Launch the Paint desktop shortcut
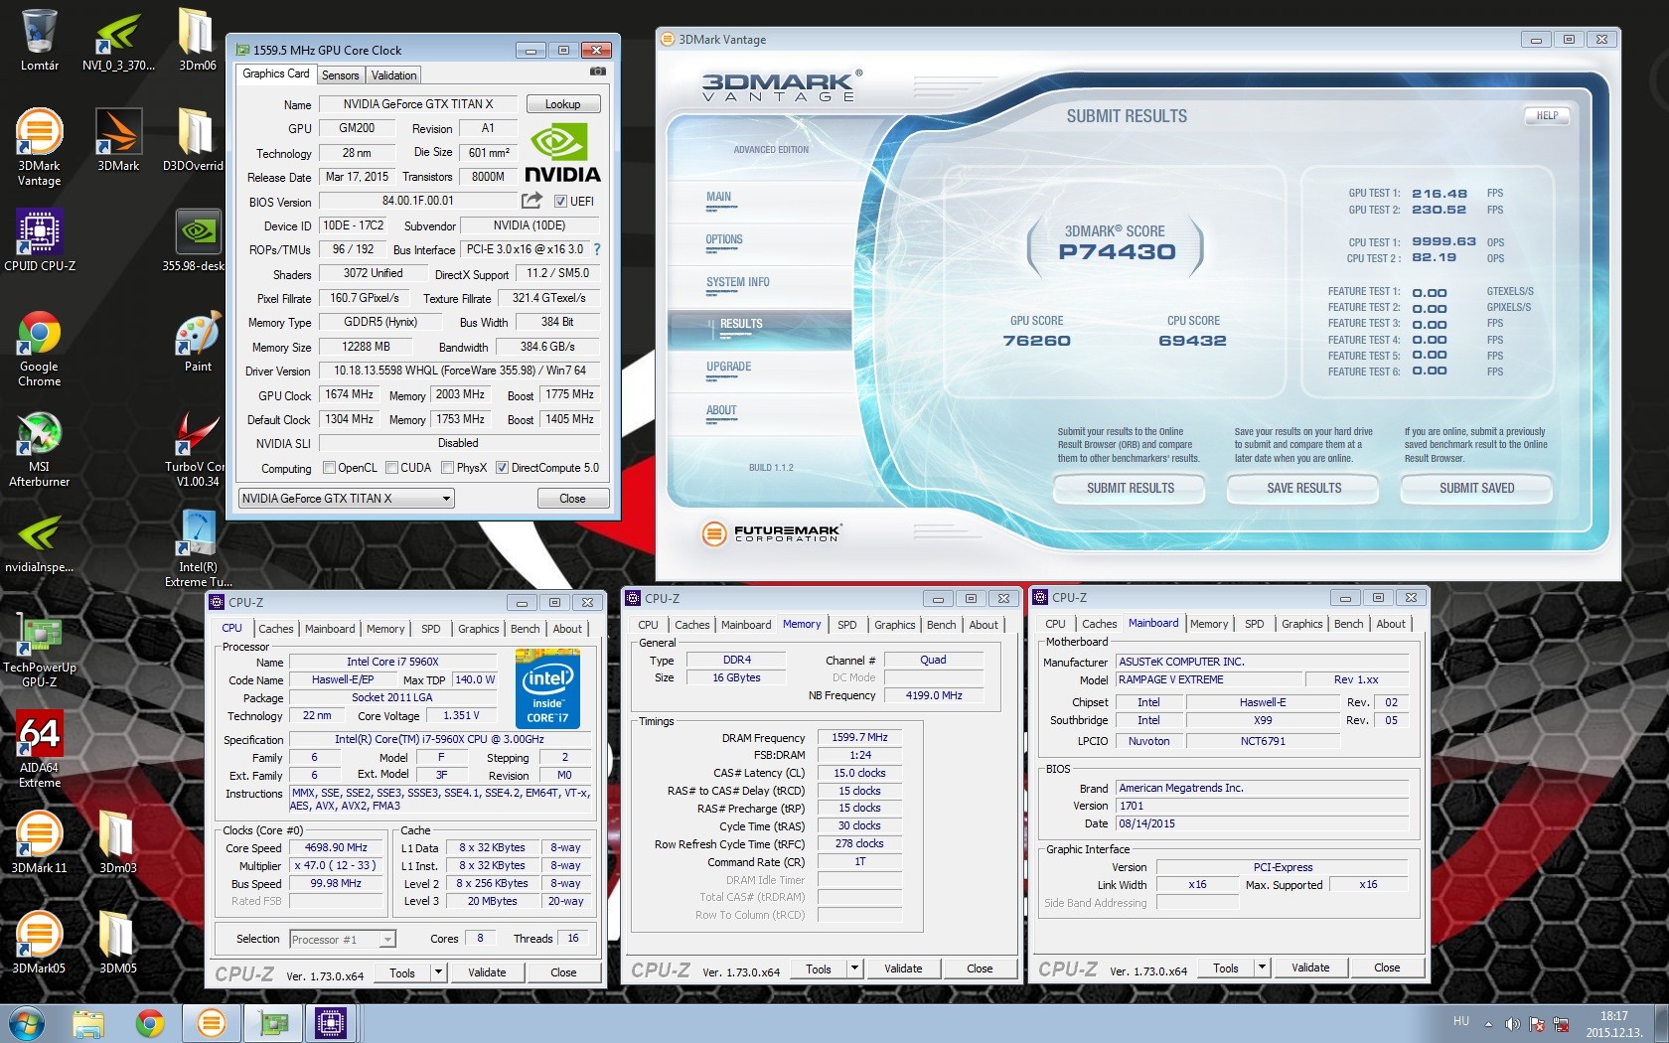Screen dimensions: 1669x1043 198,342
